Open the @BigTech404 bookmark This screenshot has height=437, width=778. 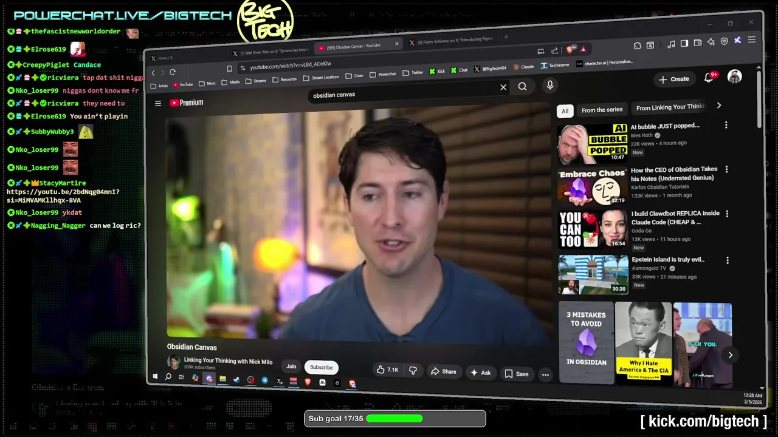[490, 69]
